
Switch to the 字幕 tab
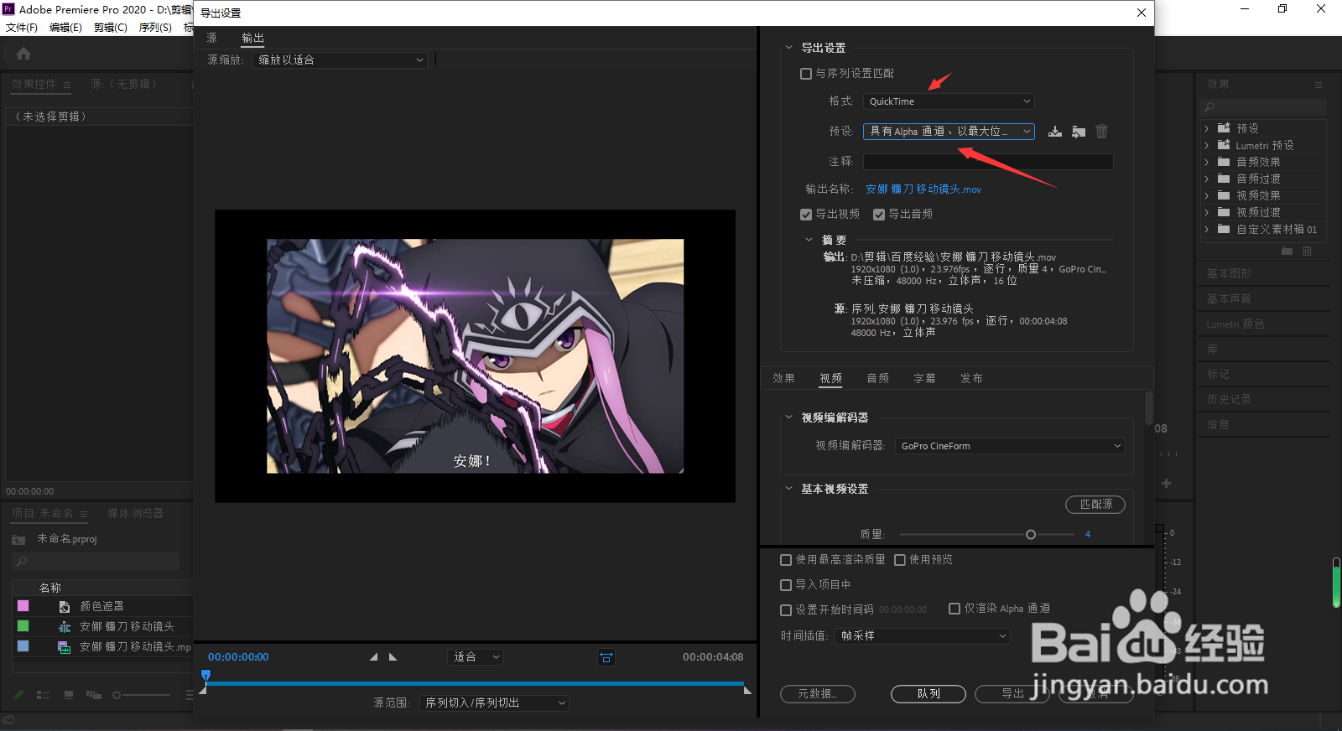(x=925, y=379)
